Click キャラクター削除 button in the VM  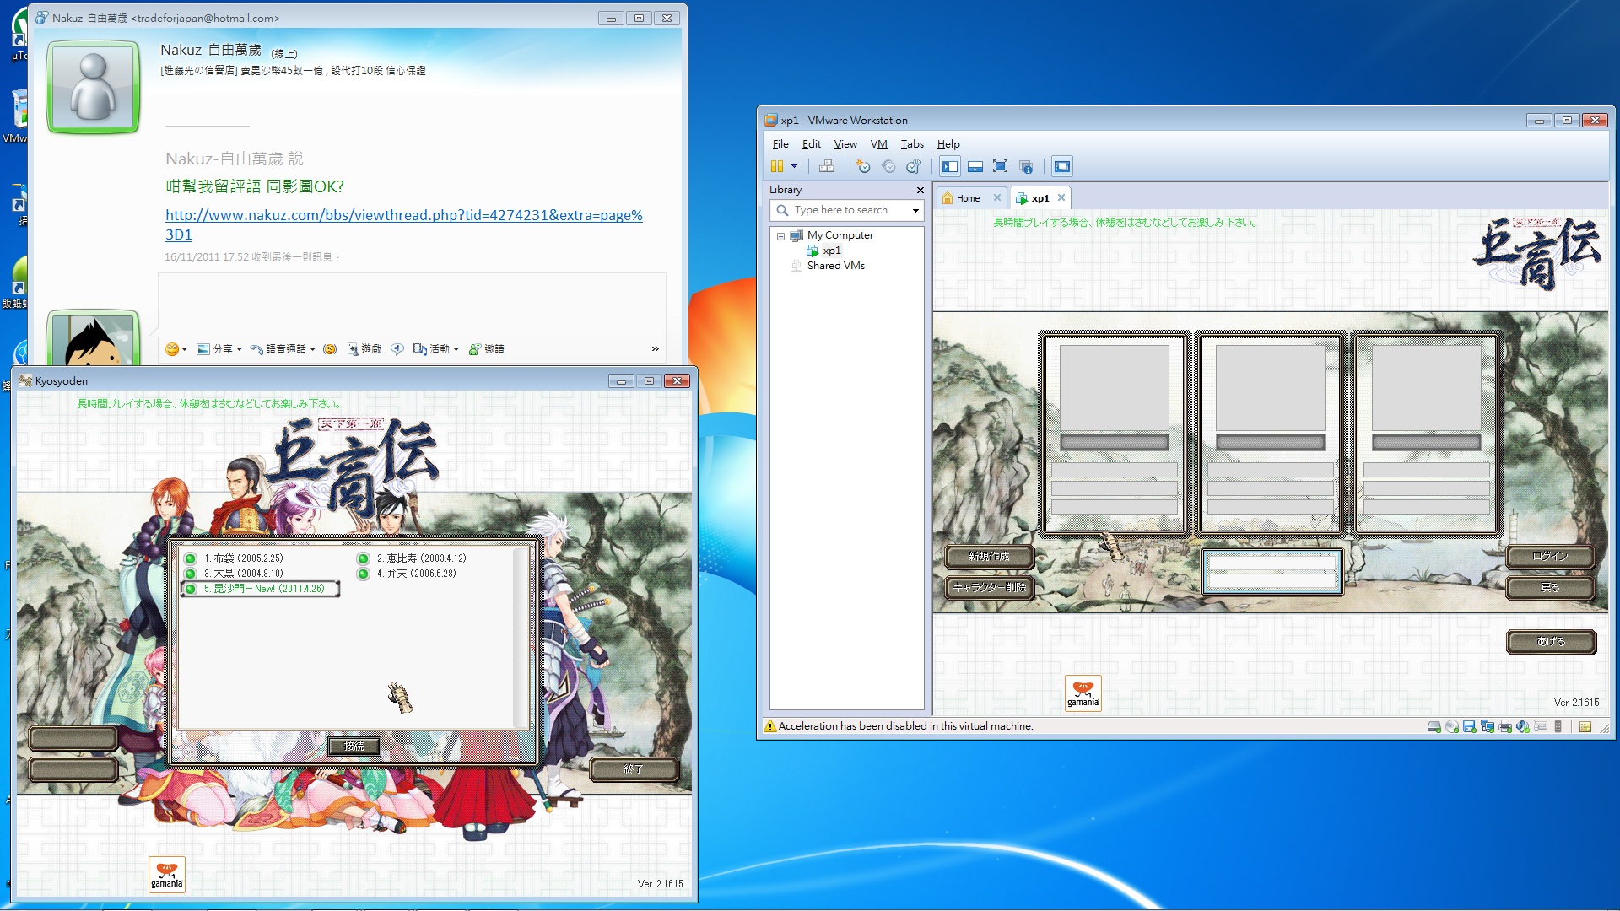pos(989,587)
